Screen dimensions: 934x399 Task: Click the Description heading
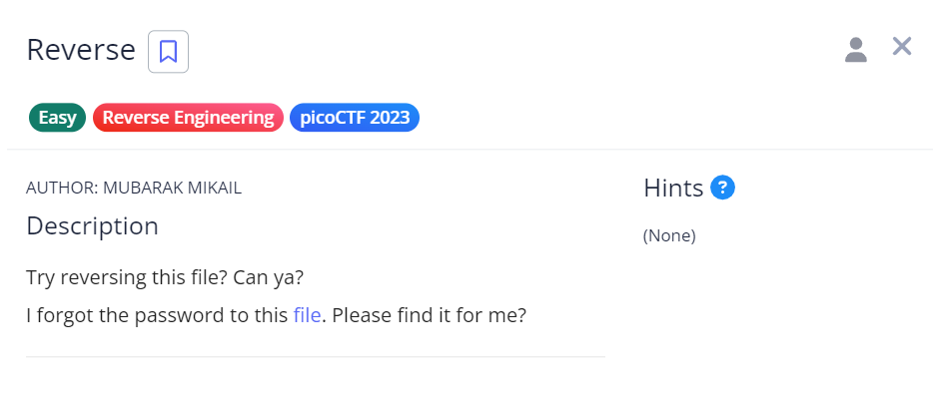click(x=92, y=226)
